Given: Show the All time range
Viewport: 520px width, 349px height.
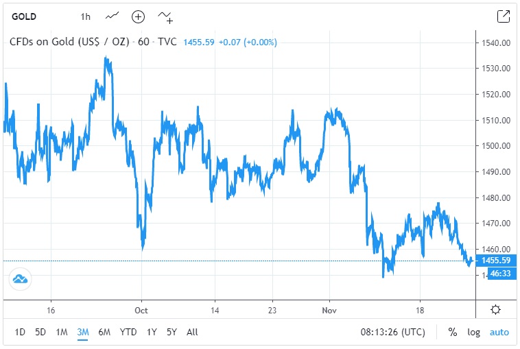Looking at the screenshot, I should (x=192, y=332).
